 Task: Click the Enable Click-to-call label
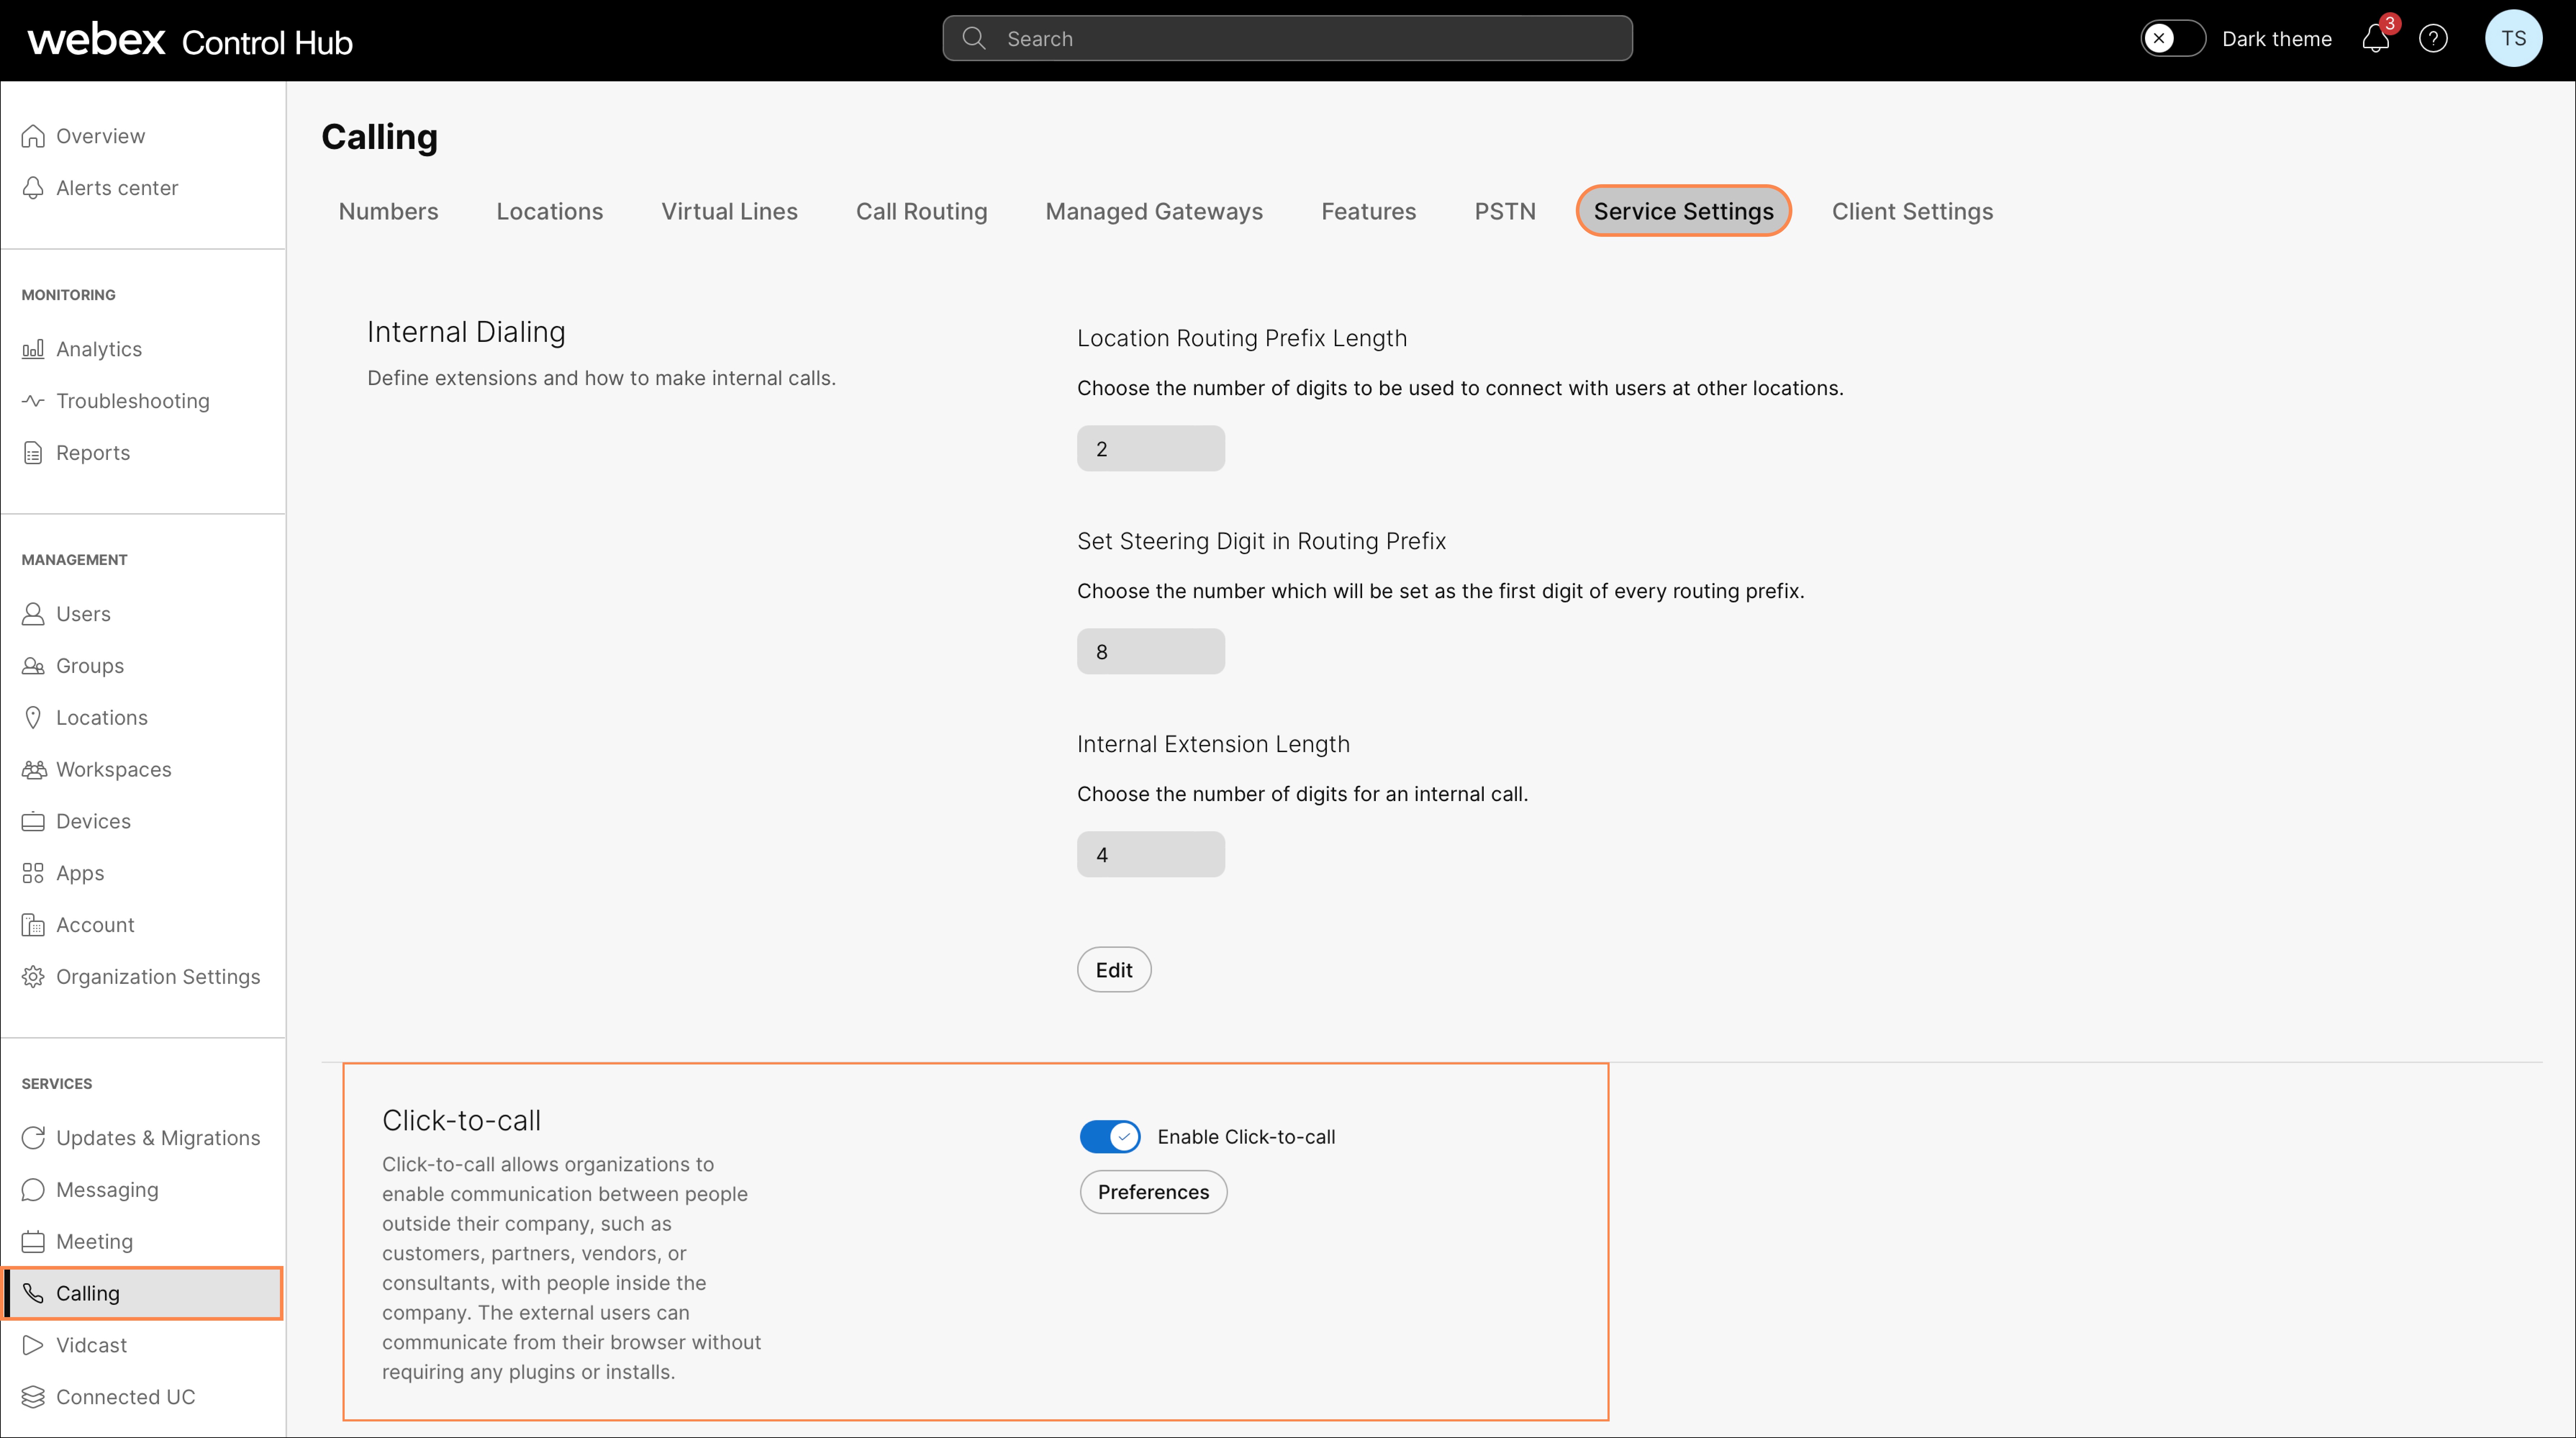1246,1137
